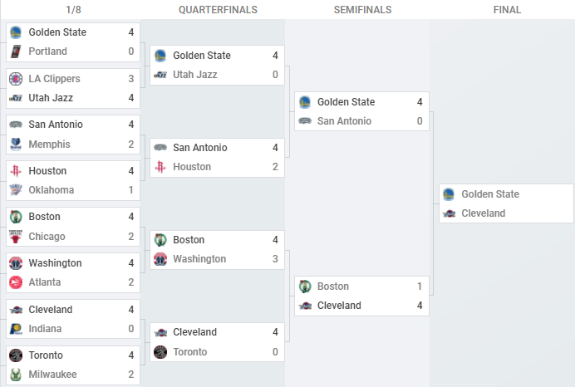
Task: Click the Chicago Bulls logo icon
Action: pyautogui.click(x=16, y=237)
